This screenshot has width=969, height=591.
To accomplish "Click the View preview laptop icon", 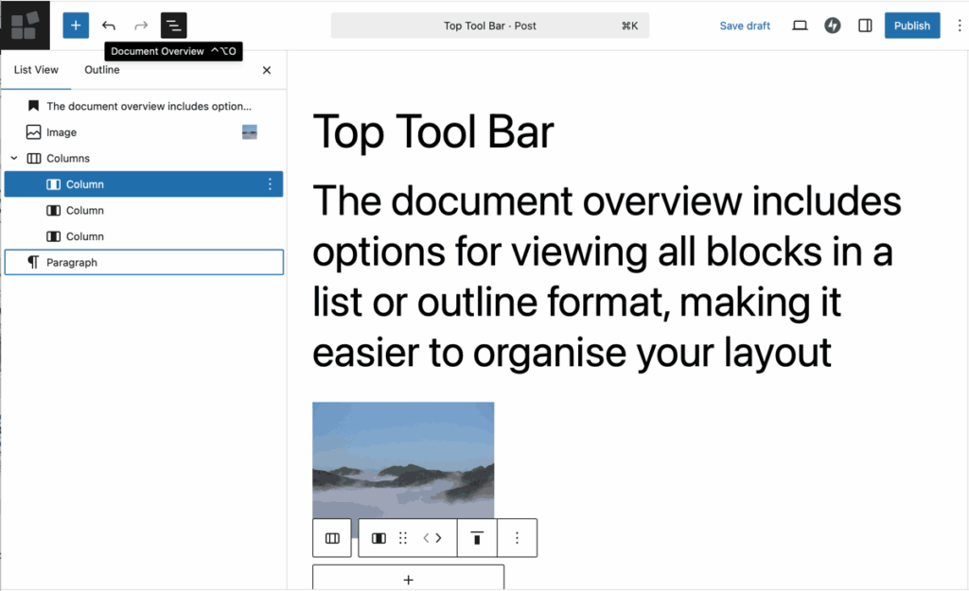I will pos(800,26).
